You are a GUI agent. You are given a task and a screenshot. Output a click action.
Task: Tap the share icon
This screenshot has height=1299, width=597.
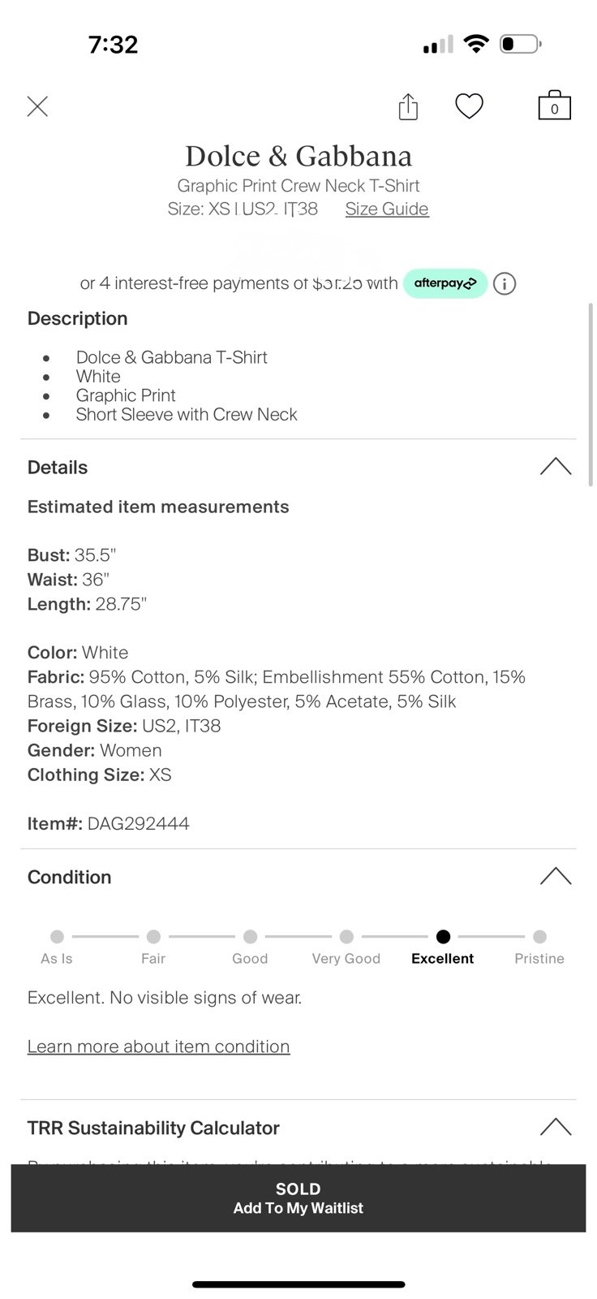(x=408, y=106)
